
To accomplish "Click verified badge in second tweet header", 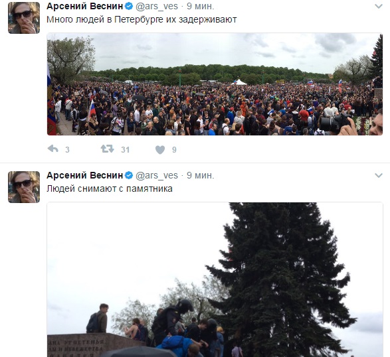I will point(129,175).
